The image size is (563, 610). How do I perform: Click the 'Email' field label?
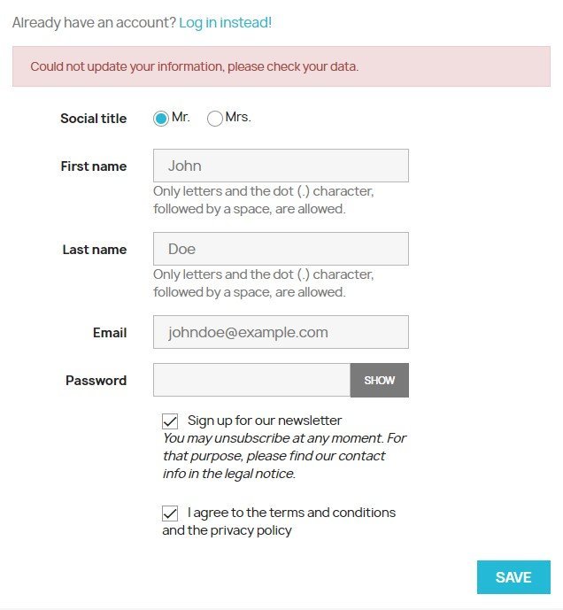tap(110, 333)
